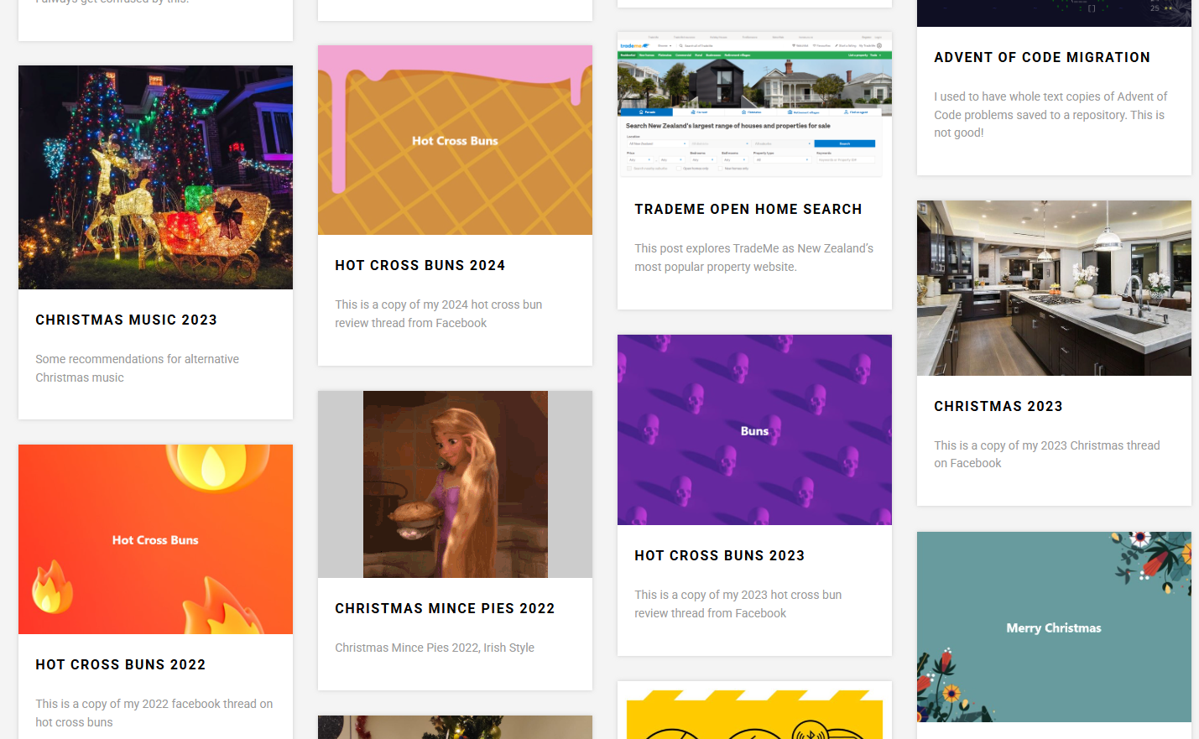Screen dimensions: 1199x739
Task: Open the kitchen photo thumbnail
Action: pos(1054,288)
